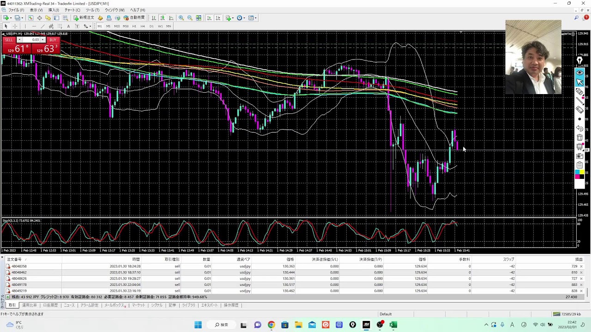Open the チャート (Chart) menu
The height and width of the screenshot is (332, 591).
(72, 10)
